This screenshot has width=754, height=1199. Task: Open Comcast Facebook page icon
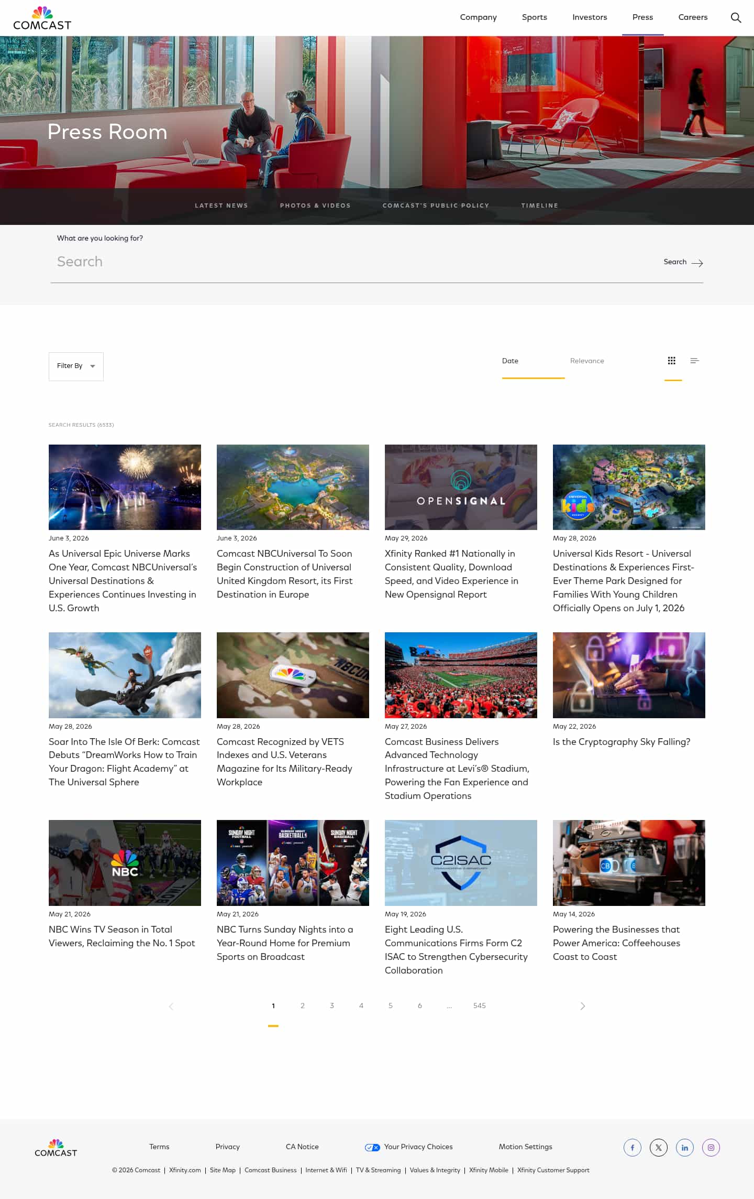[633, 1148]
